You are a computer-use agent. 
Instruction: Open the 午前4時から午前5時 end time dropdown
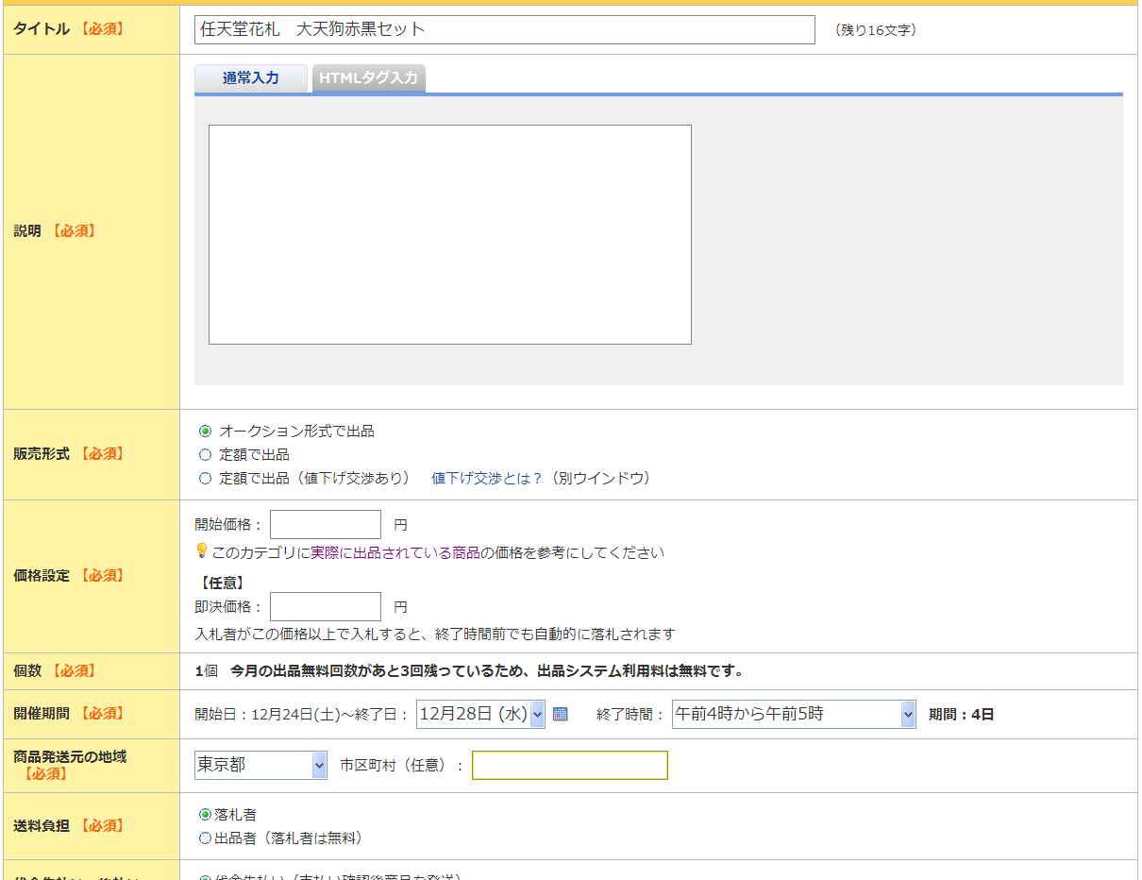(794, 714)
